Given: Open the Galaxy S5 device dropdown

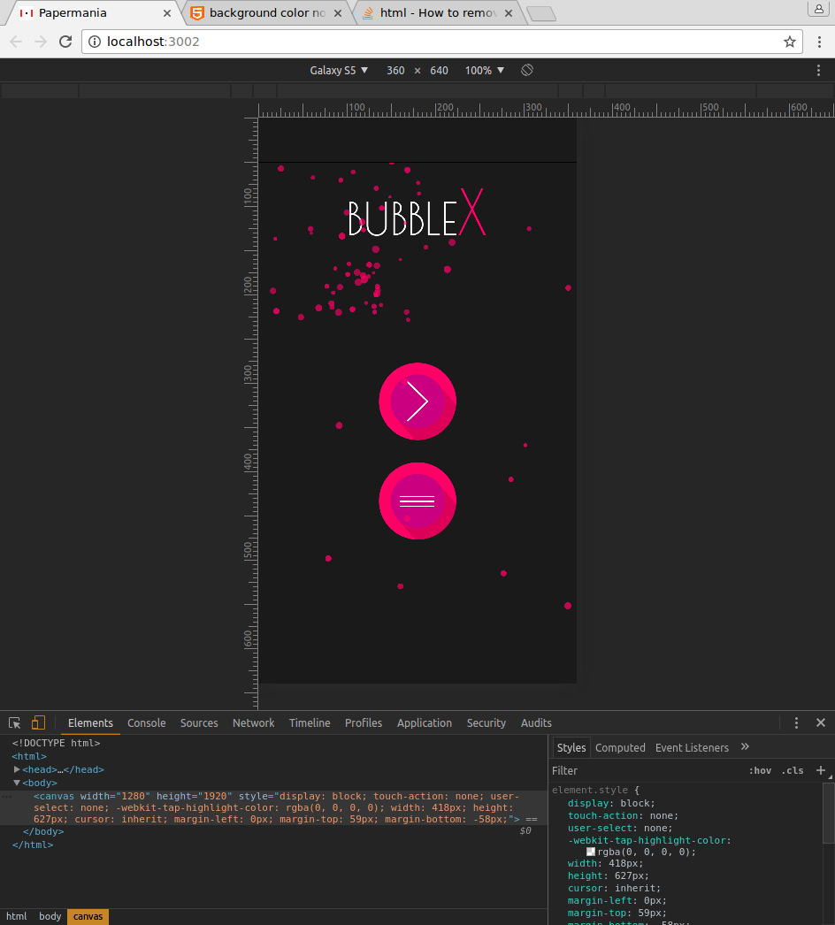Looking at the screenshot, I should pyautogui.click(x=339, y=70).
